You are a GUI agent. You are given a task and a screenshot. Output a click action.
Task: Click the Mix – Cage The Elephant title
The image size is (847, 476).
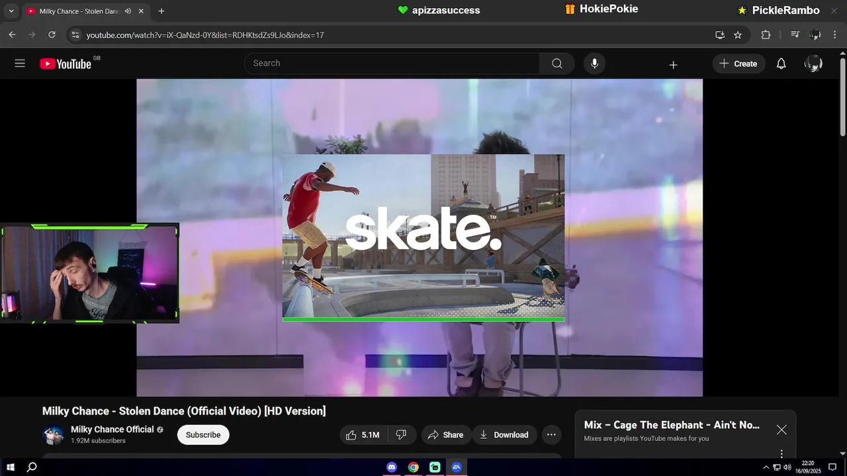(672, 425)
